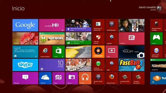The width and height of the screenshot is (166, 93).
Task: Open the Cámara tile
Action: (x=72, y=78)
